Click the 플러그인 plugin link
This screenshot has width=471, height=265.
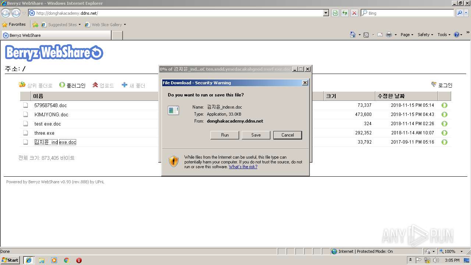point(72,85)
